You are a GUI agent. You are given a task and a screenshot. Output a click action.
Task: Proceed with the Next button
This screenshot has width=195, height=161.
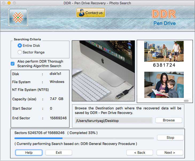coord(170,152)
